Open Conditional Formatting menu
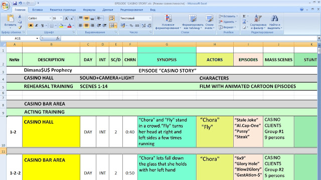The width and height of the screenshot is (321, 180). 168,22
